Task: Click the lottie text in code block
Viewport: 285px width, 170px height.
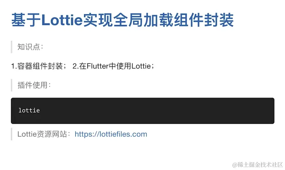Action: pos(29,110)
